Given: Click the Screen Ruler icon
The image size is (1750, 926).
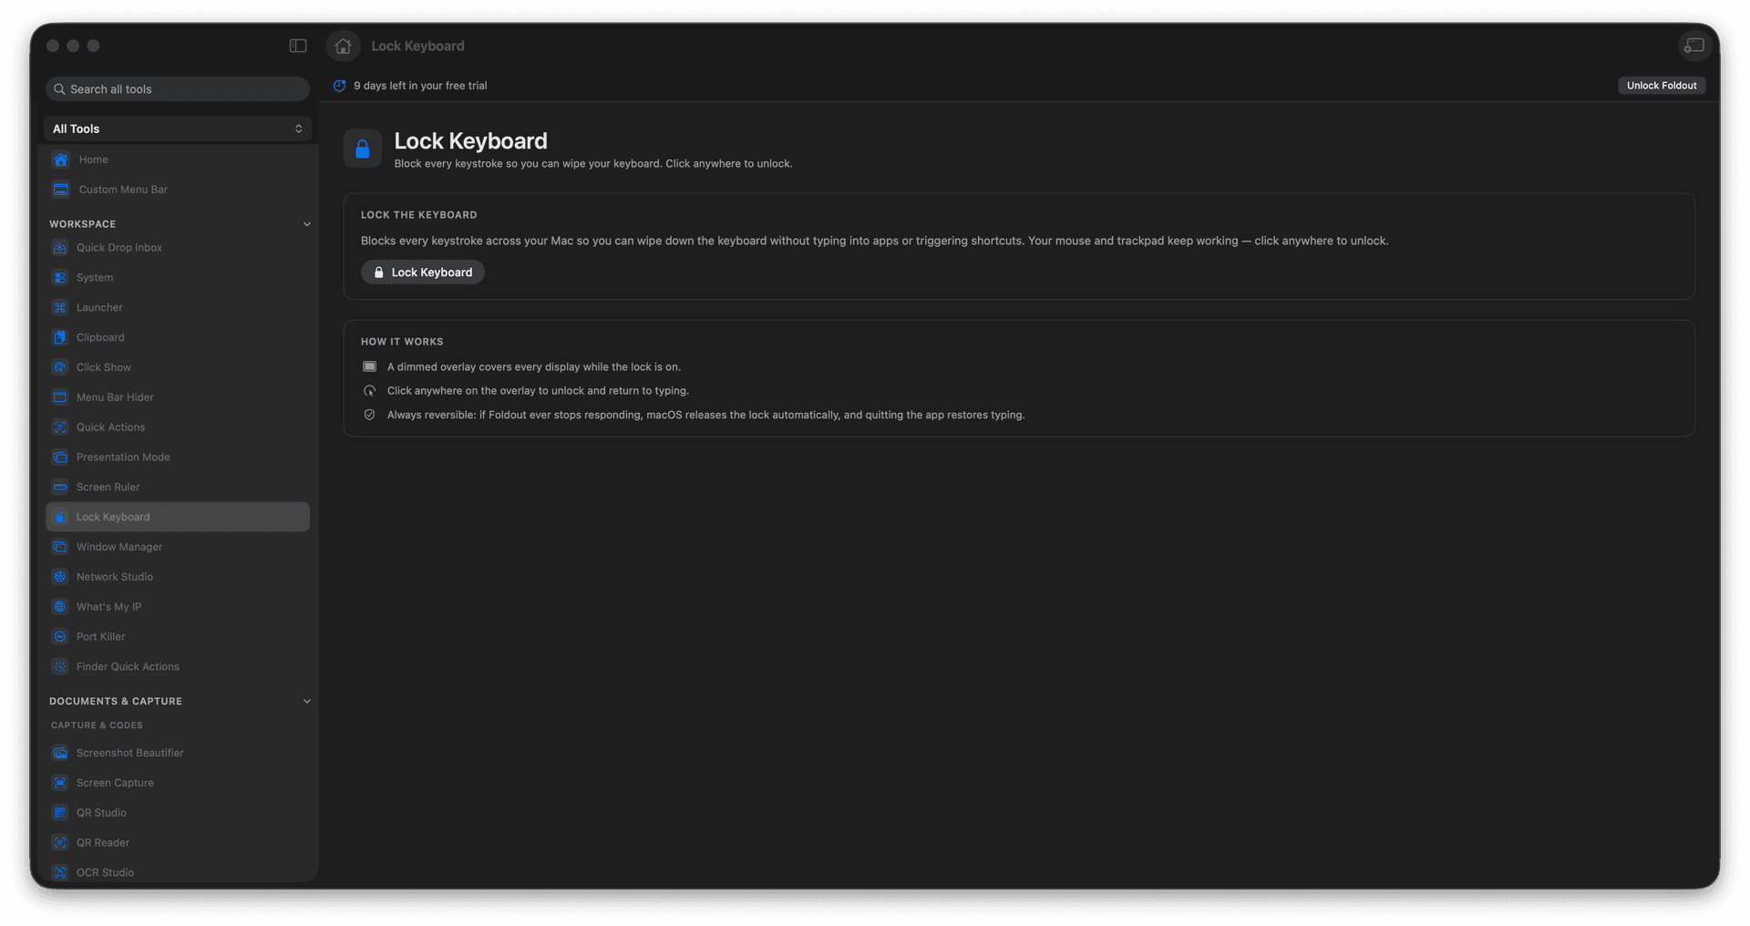Looking at the screenshot, I should coord(60,488).
